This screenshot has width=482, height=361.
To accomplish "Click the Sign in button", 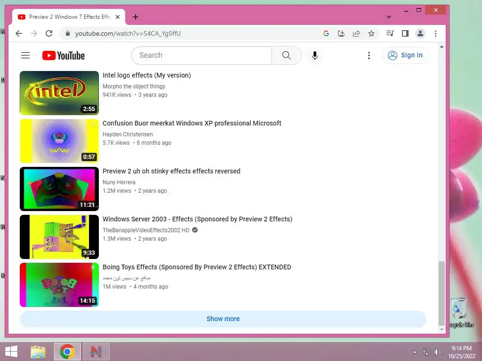I will coord(405,55).
